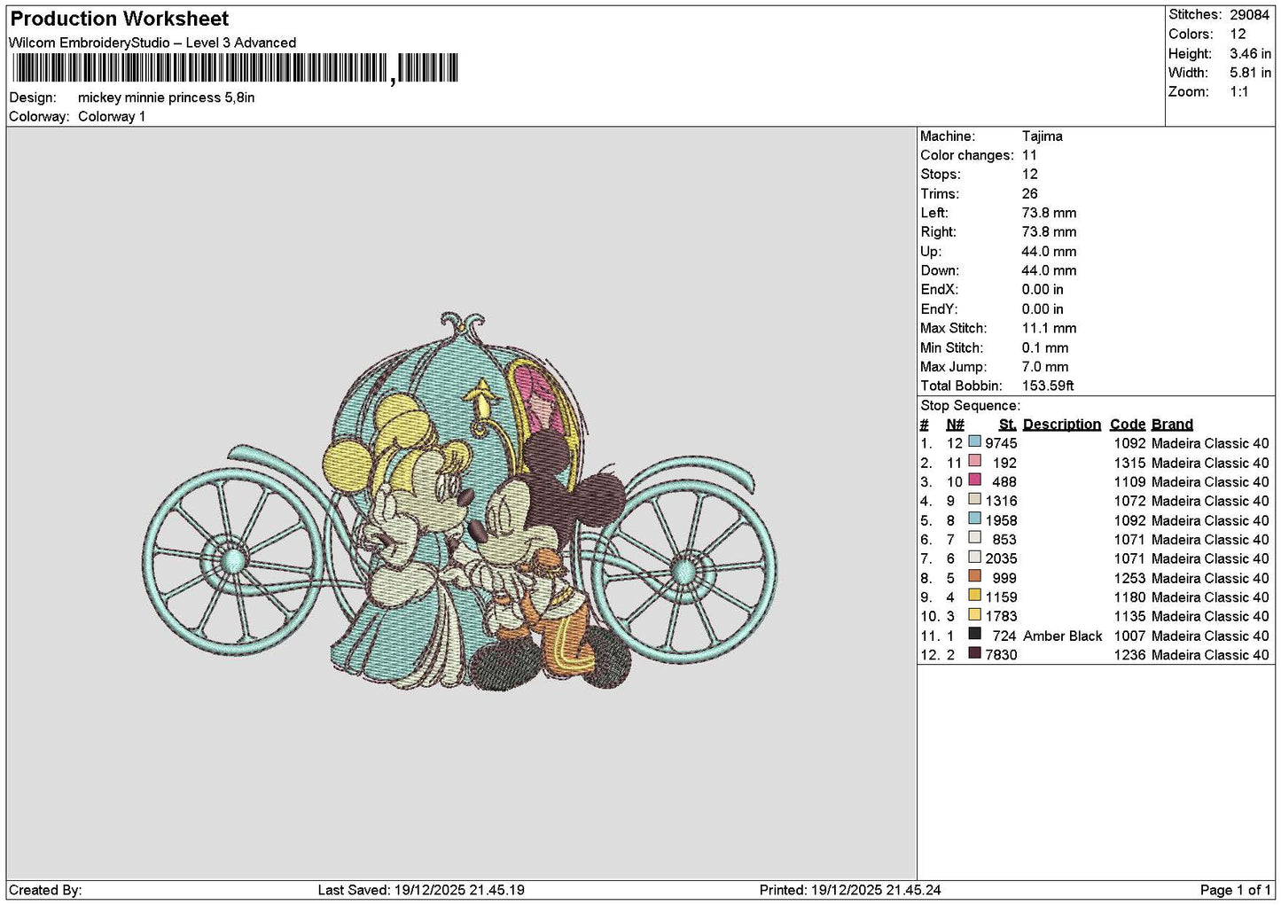Click the Height value 3.46 in

click(x=1250, y=54)
